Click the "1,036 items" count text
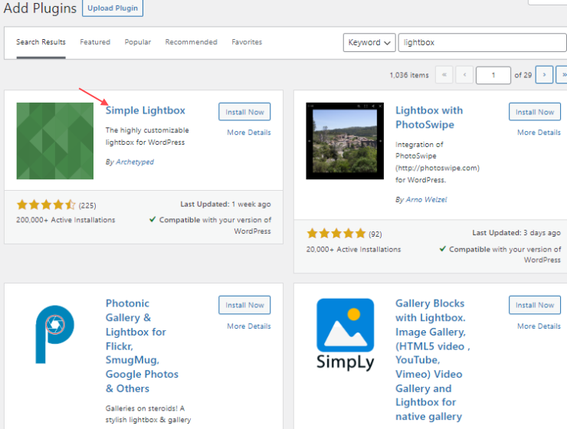The image size is (567, 429). tap(409, 75)
